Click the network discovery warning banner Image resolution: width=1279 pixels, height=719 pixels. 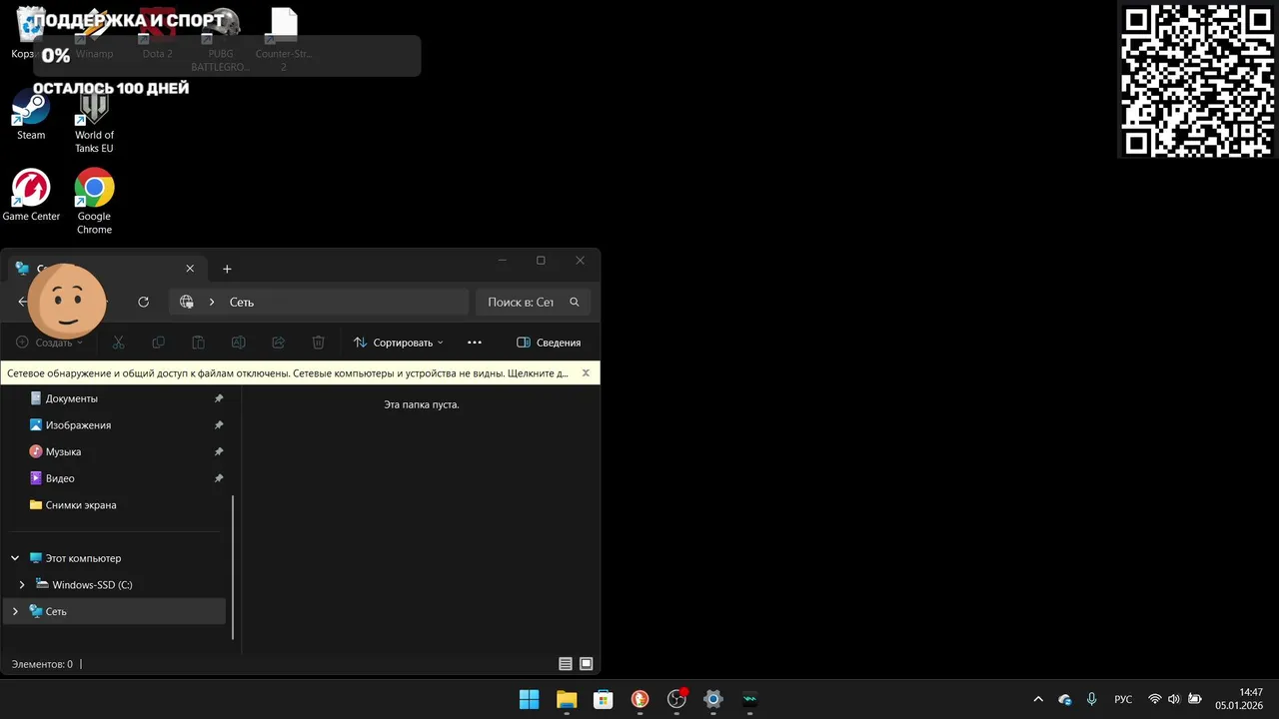(x=288, y=373)
